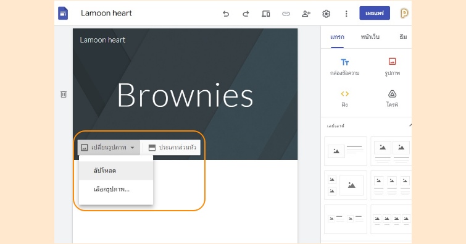Click Lamoon heart site name in header
466x244 pixels.
102,40
